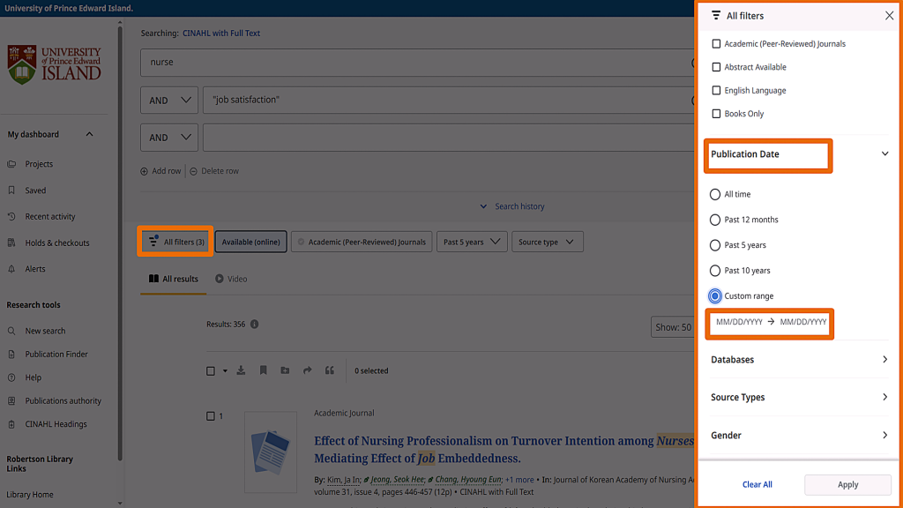Click the share arrow icon in toolbar
Screen dimensions: 903x508
(307, 371)
